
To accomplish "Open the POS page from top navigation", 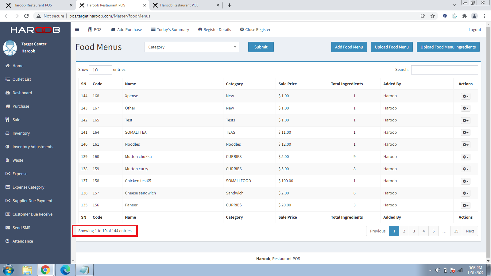I will (95, 29).
